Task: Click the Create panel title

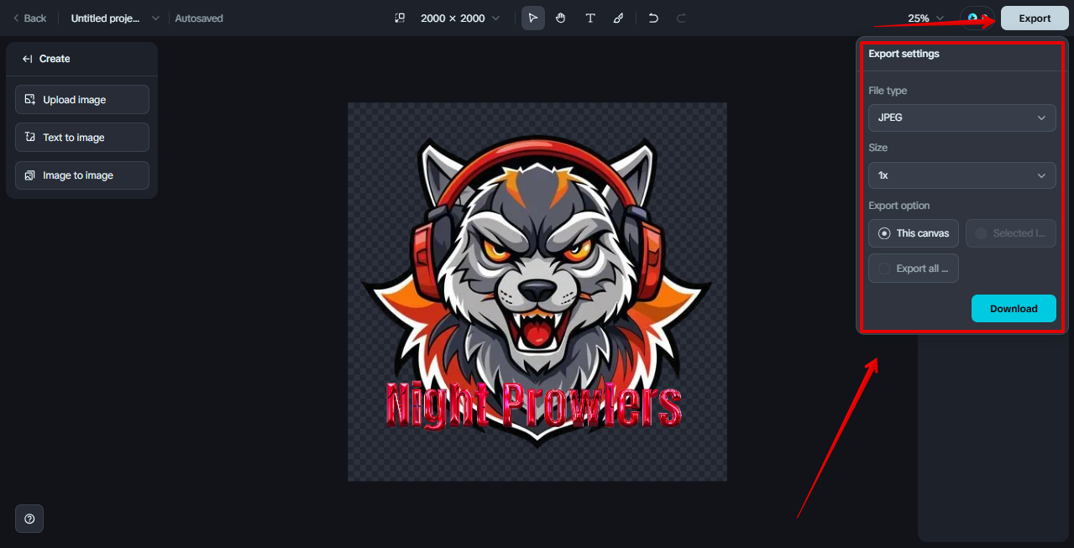Action: 55,59
